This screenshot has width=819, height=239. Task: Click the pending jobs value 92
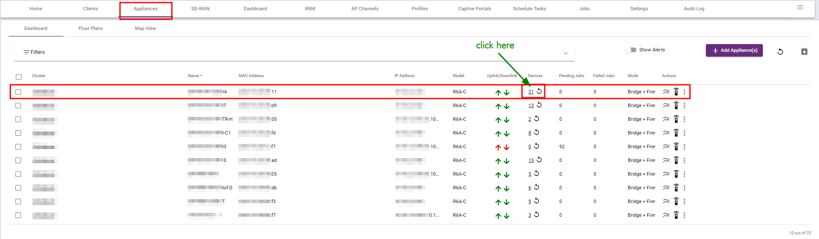pos(562,146)
